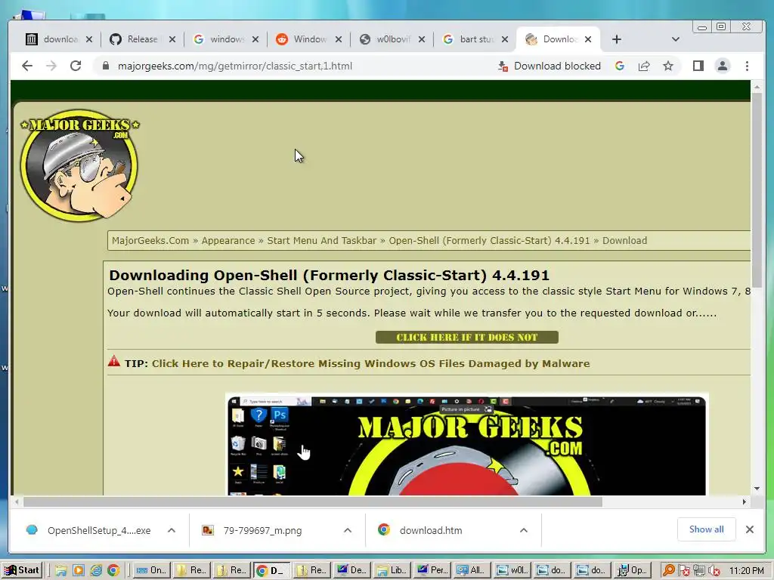774x580 pixels.
Task: Open the volume tray icon
Action: tap(714, 571)
